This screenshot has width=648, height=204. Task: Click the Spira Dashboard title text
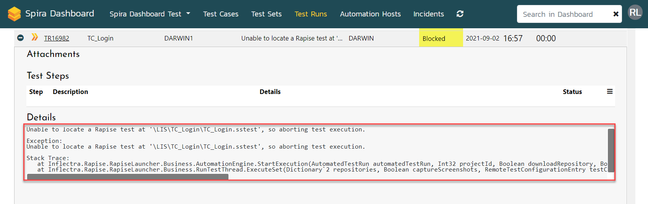click(x=60, y=14)
